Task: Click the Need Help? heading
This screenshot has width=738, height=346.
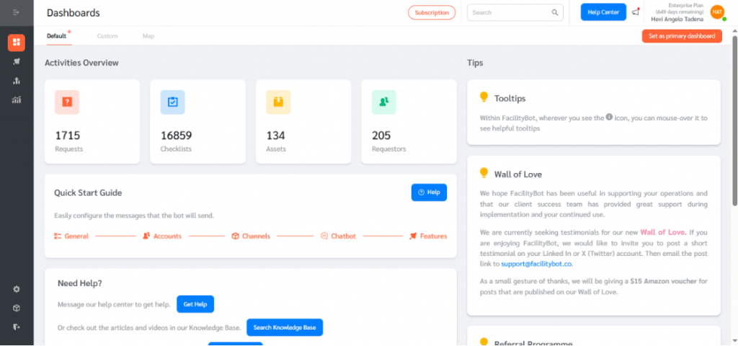Action: [x=80, y=283]
